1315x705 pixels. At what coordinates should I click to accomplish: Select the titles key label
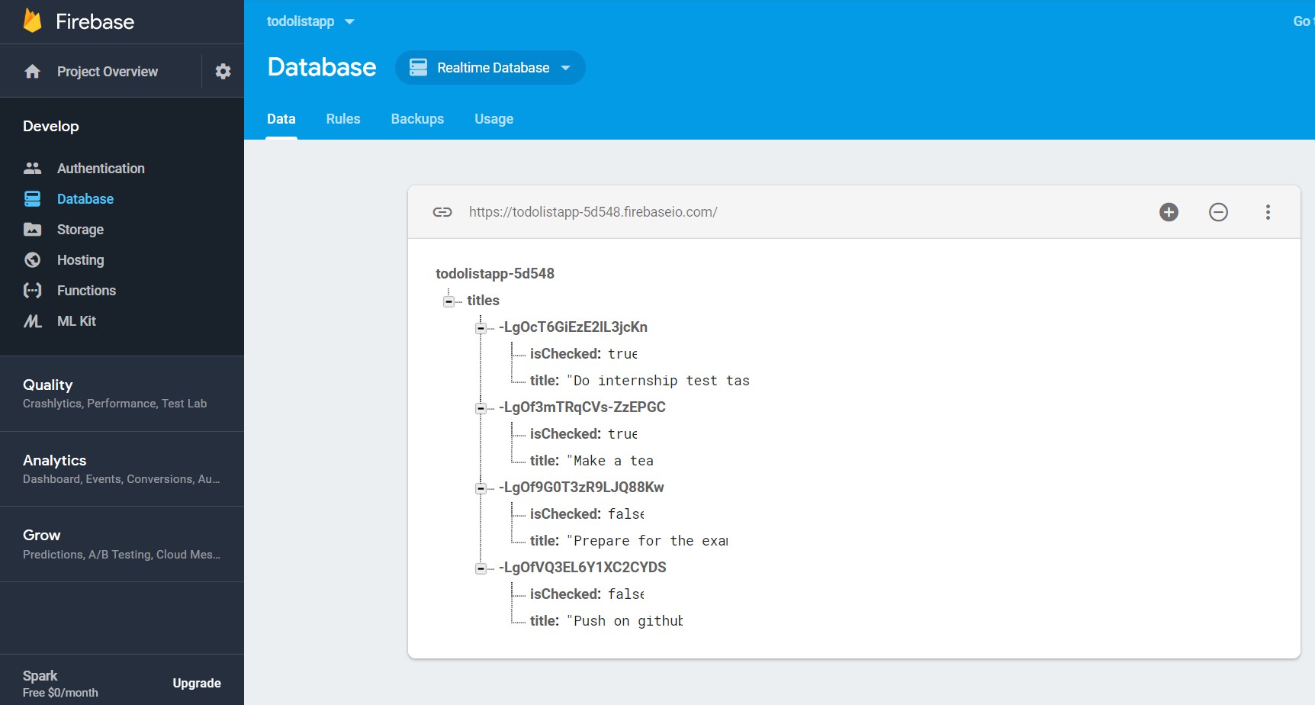[x=483, y=300]
